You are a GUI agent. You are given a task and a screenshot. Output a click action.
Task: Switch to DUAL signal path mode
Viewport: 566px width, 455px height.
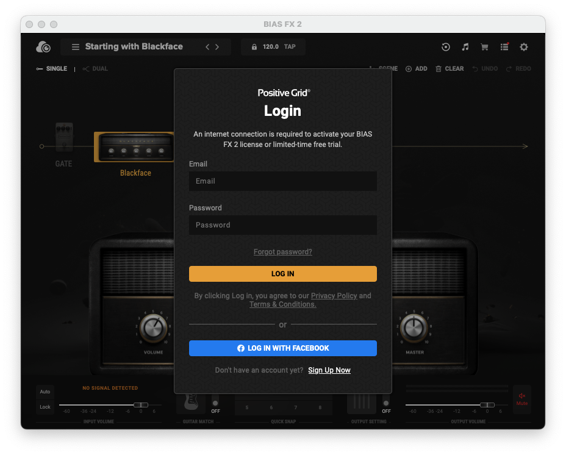click(x=95, y=68)
